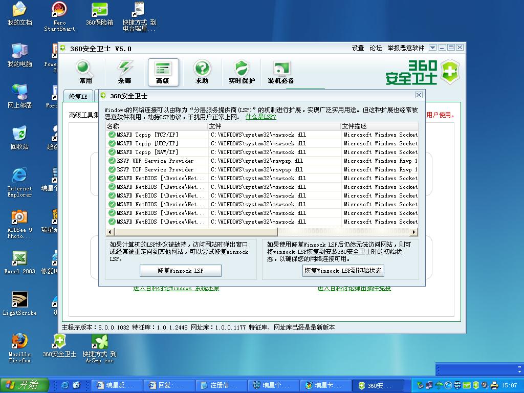Click the green umbrella tray icon
This screenshot has height=393, width=524.
tap(439, 385)
